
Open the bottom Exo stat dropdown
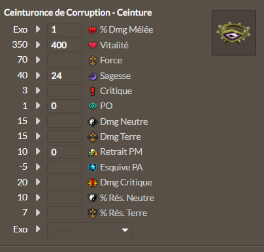click(x=90, y=230)
